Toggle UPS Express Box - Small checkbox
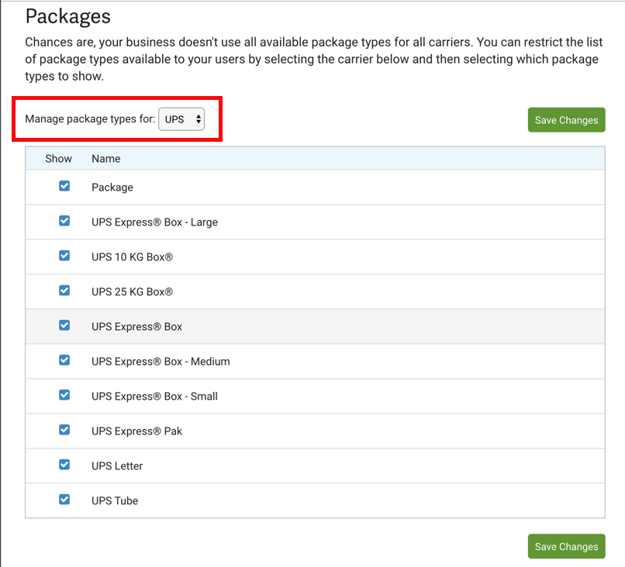 (64, 395)
